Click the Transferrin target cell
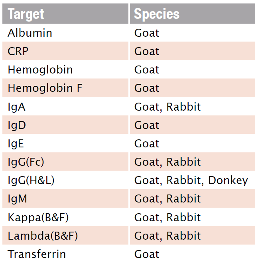The height and width of the screenshot is (266, 258). point(37,254)
